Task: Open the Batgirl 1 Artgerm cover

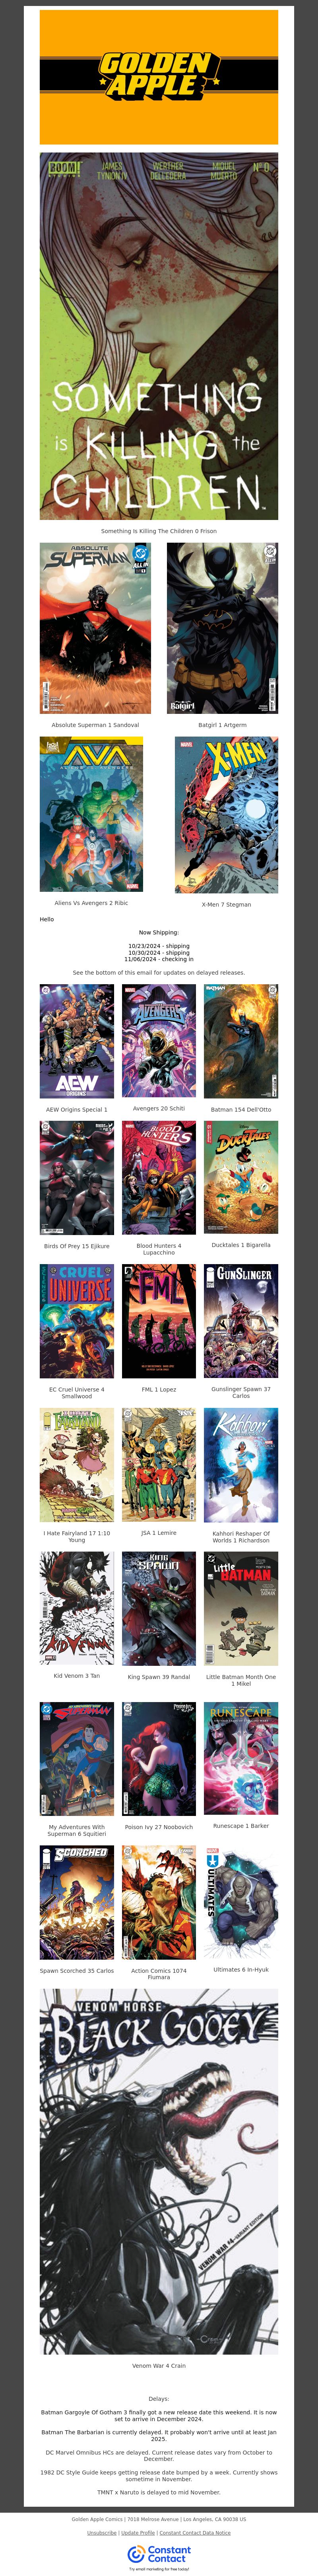Action: (222, 628)
